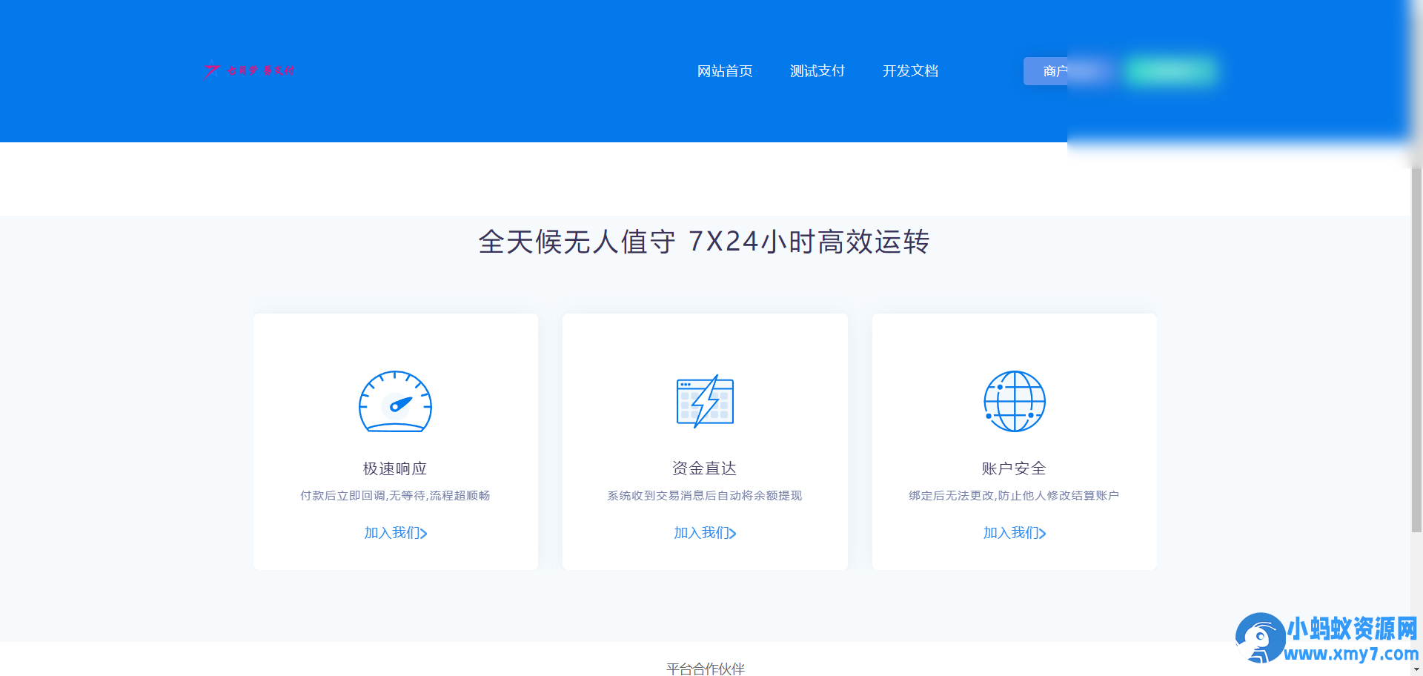Click the arrow after 账户安全 card's 加入我们
Screen dimensions: 1423x676
pos(1042,533)
